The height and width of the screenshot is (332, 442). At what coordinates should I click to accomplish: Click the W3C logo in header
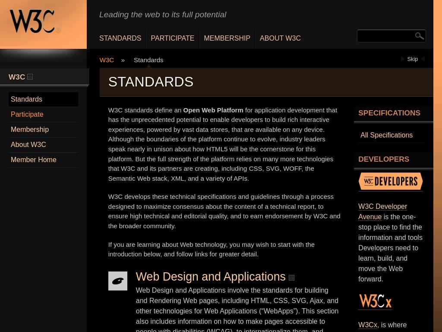[x=35, y=22]
